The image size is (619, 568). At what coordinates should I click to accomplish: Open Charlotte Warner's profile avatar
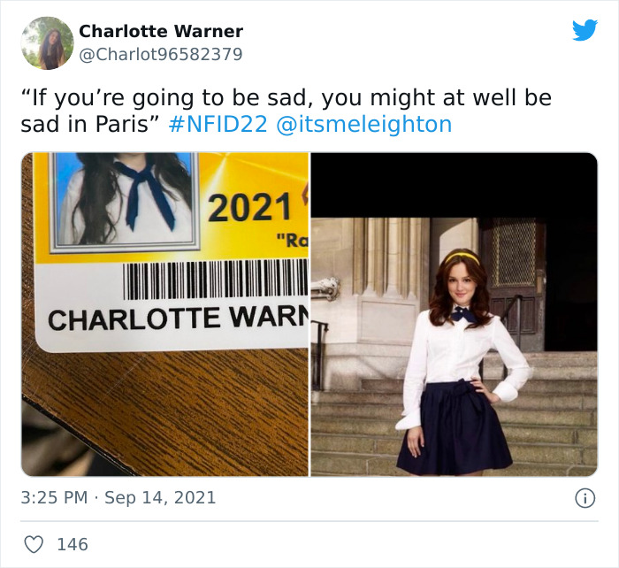point(48,43)
